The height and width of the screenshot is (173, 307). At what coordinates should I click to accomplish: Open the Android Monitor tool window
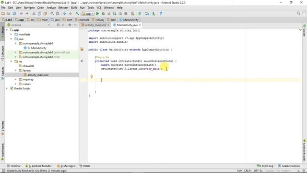tap(38, 166)
